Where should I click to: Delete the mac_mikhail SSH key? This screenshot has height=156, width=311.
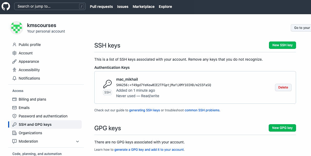(283, 87)
